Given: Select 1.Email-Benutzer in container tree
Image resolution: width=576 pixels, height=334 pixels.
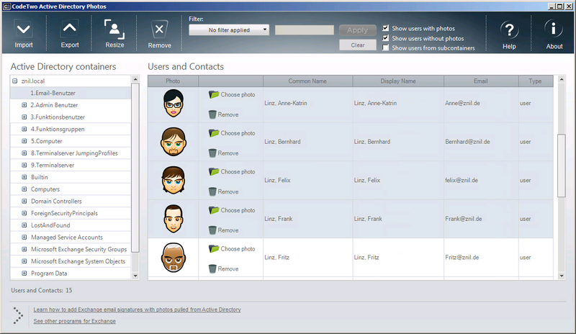Looking at the screenshot, I should 53,93.
